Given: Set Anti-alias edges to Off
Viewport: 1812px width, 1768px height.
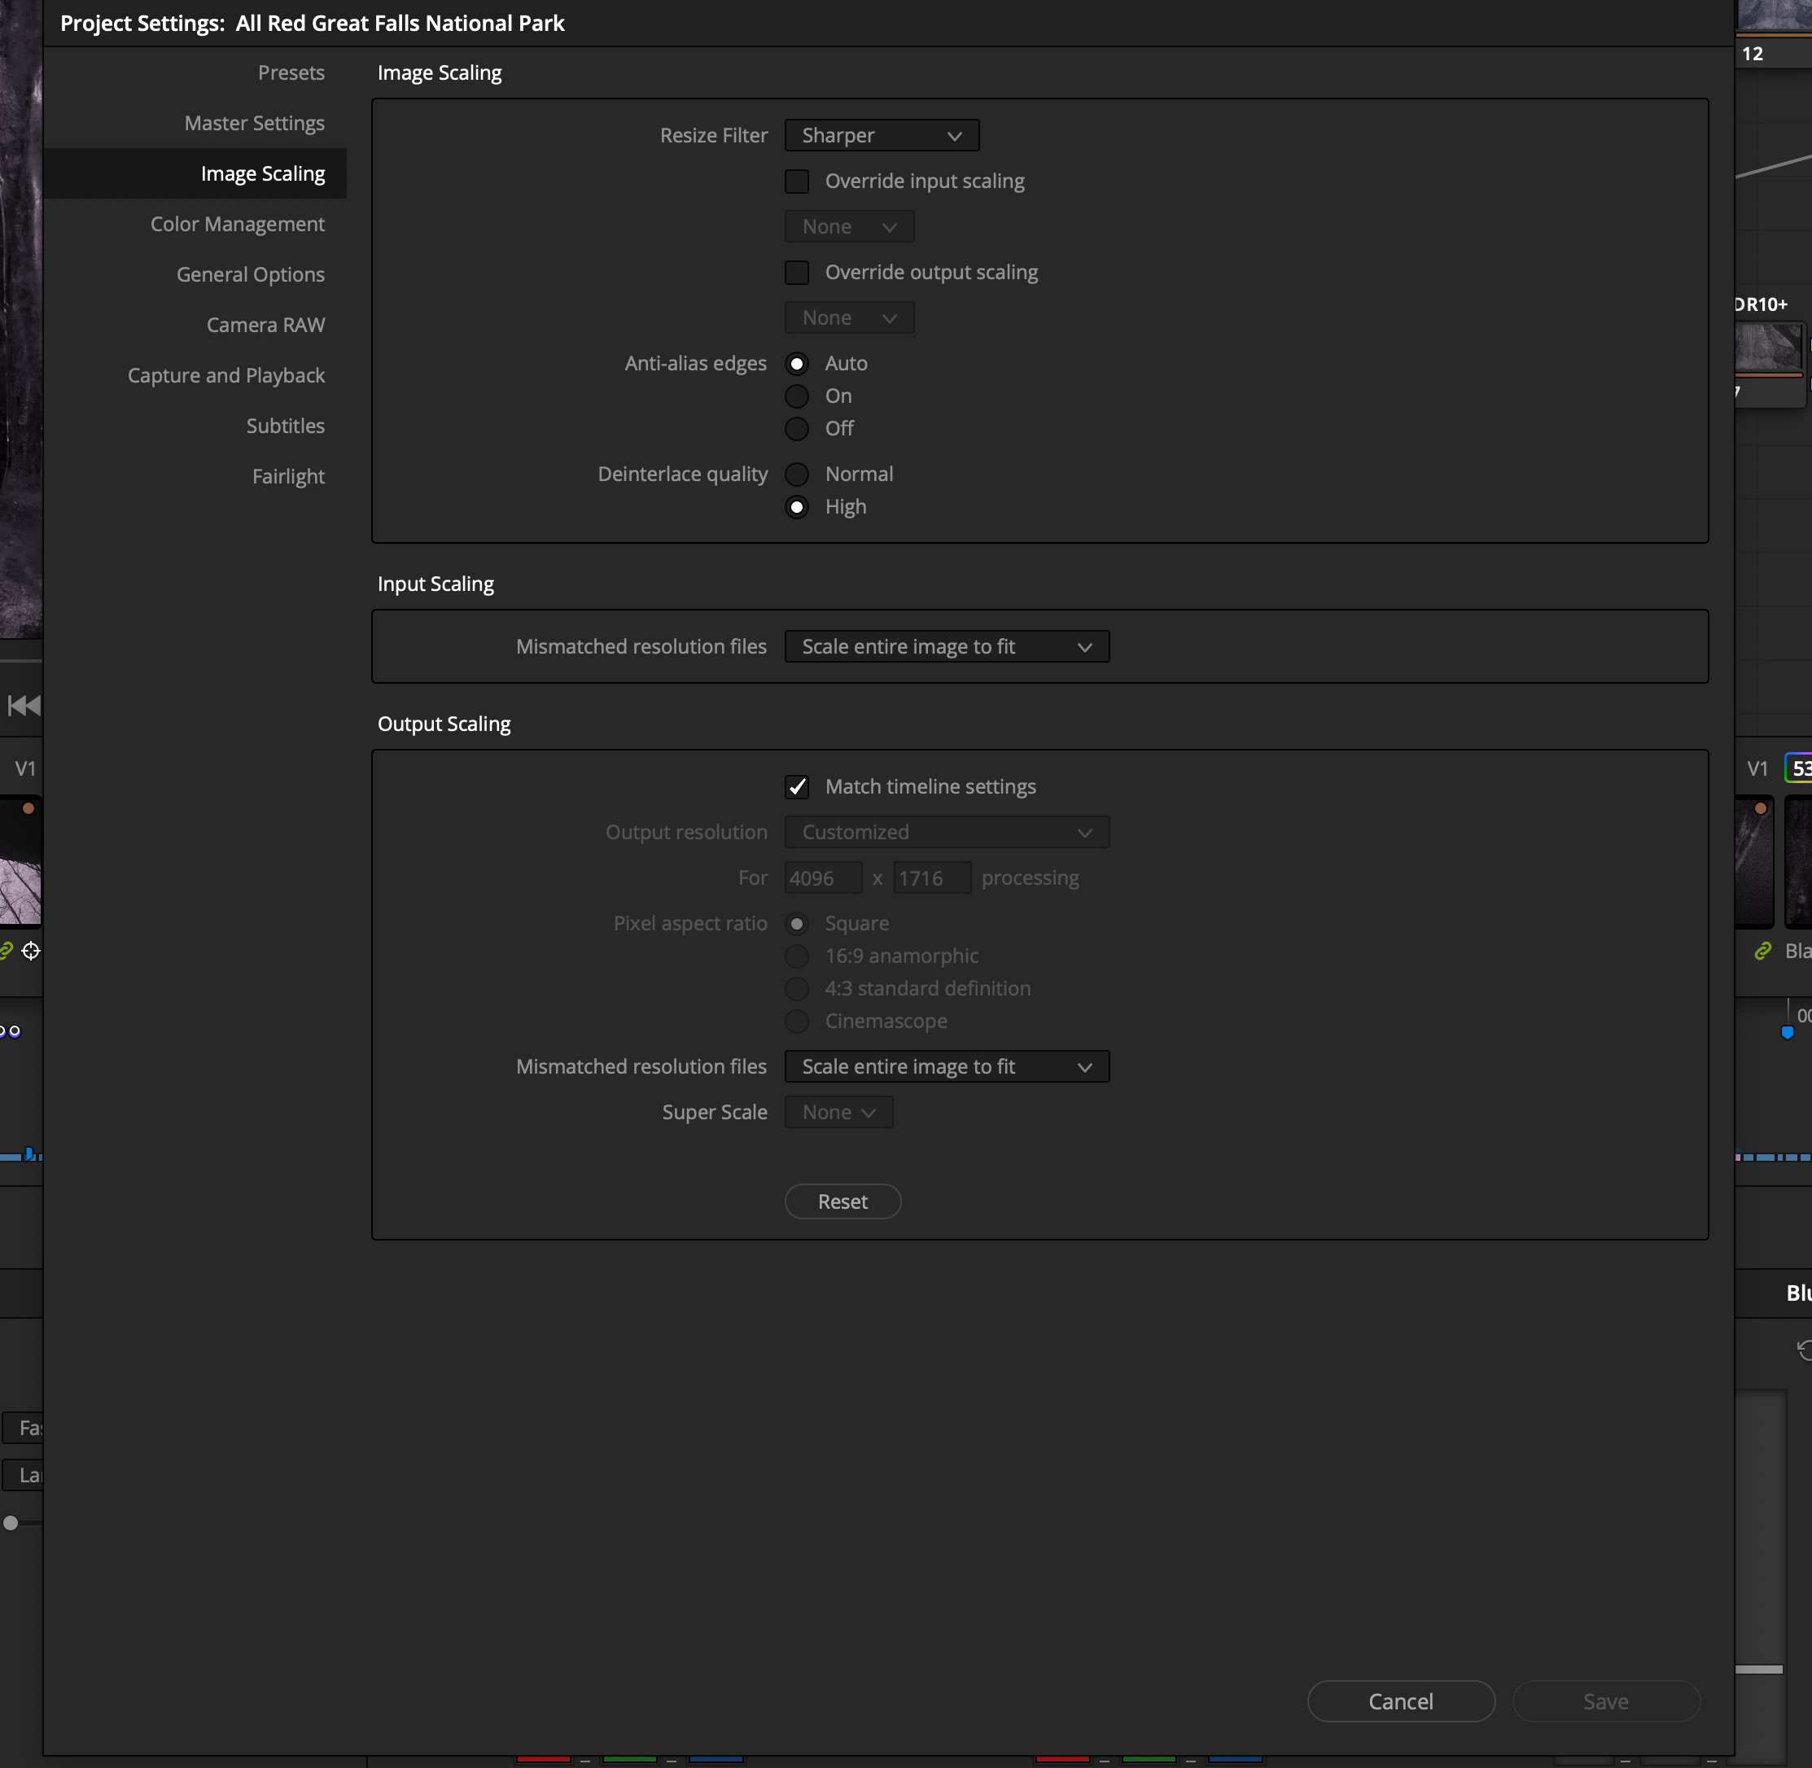Looking at the screenshot, I should [x=797, y=428].
